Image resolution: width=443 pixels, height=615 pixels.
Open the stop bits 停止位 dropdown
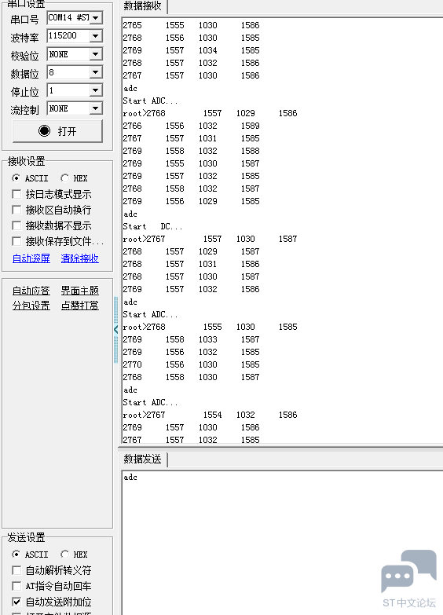tap(96, 90)
